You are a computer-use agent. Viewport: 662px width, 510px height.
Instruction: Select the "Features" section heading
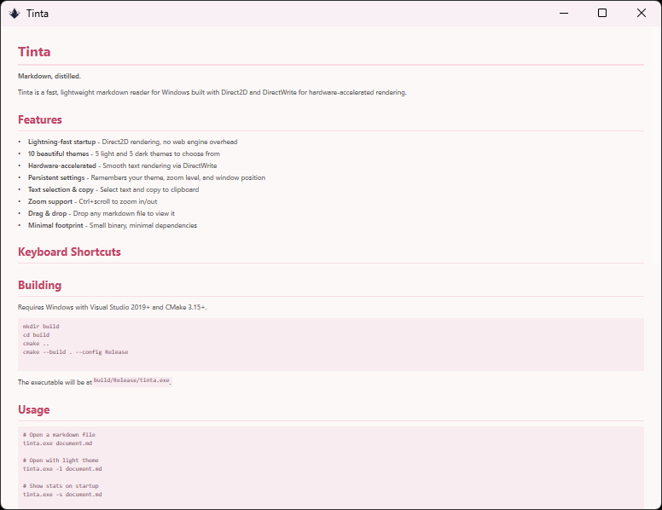40,120
